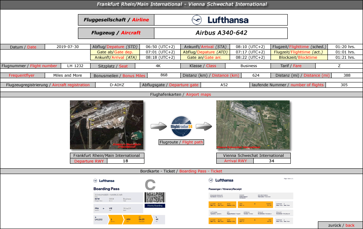Click the Departure RWY label
Screen dimensions: 363x229
[x=89, y=161]
